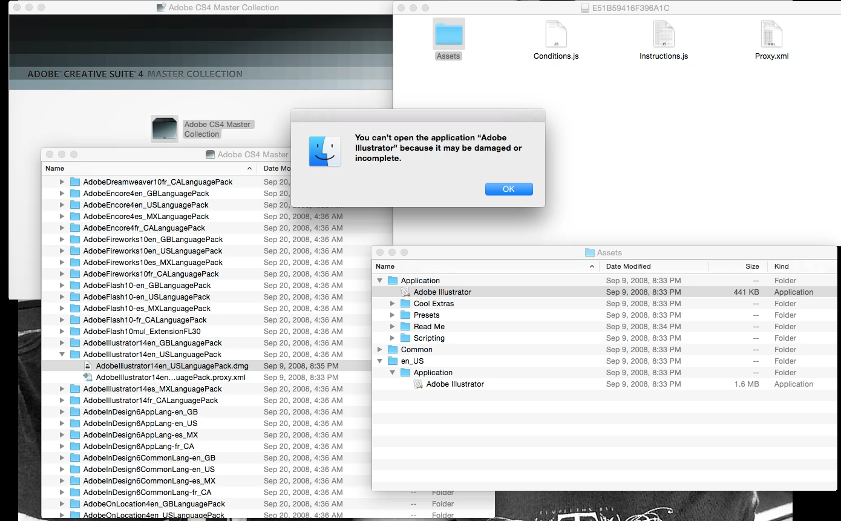Collapse the AdobeIllustrator14en_USLanguagePack folder
This screenshot has height=521, width=841.
(x=62, y=355)
